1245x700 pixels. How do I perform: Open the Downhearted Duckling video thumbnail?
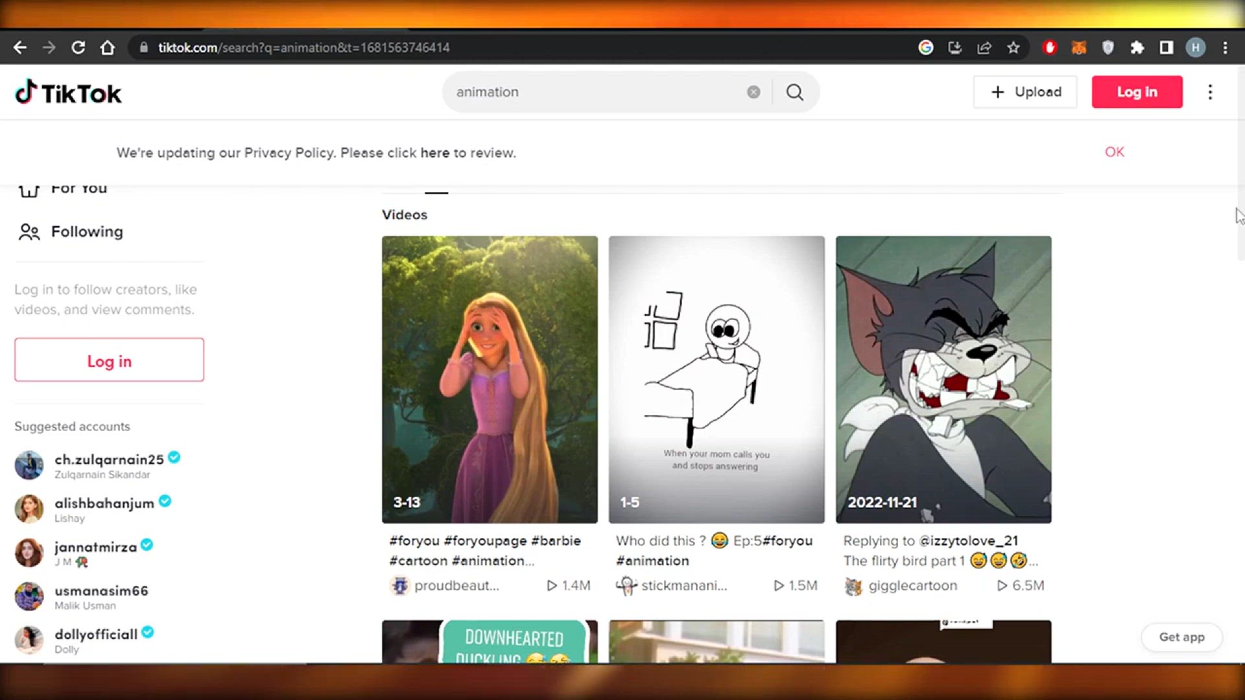(490, 642)
